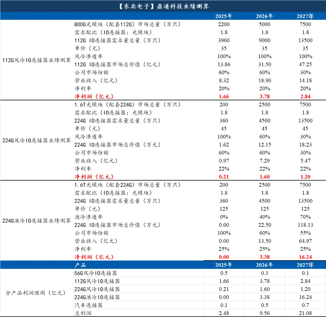326x317 pixels.
Task: Click row label 112G IO连接器市场总价值（亿元）
Action: click(117, 65)
